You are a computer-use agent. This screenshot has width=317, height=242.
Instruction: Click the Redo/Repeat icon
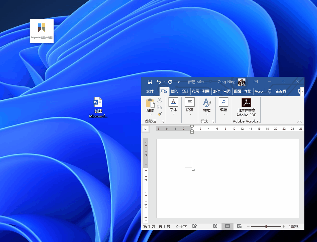point(170,82)
